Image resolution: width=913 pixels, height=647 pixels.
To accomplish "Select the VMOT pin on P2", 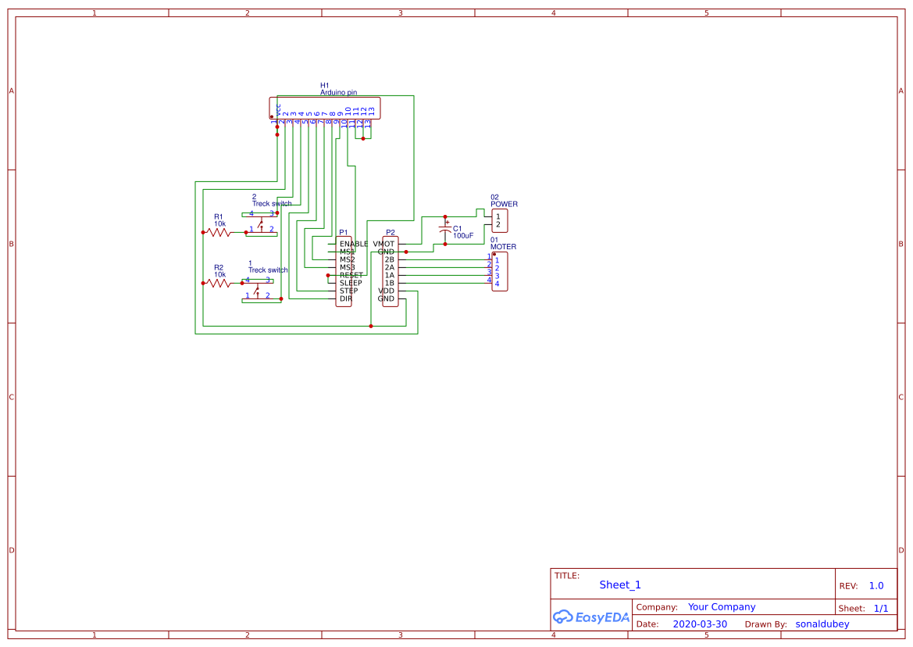I will click(x=383, y=244).
